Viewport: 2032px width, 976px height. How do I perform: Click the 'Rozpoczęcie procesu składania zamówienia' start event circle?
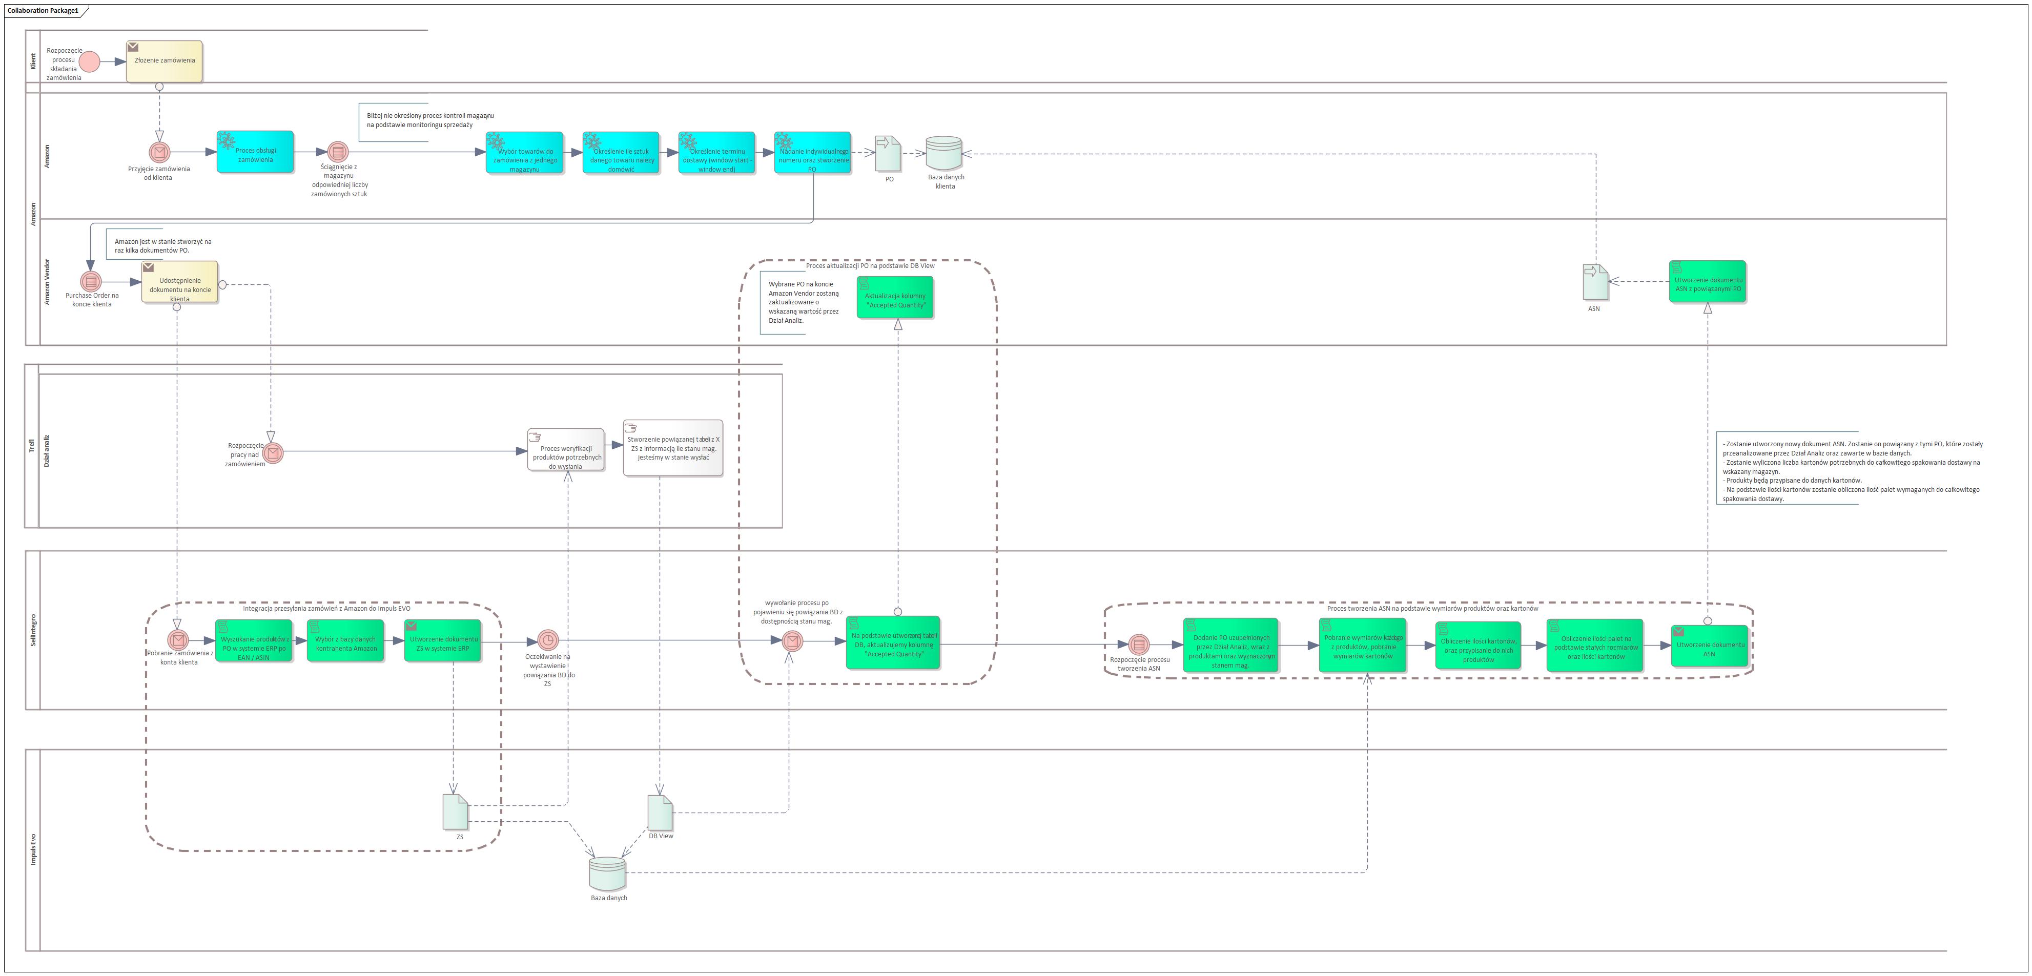click(x=89, y=61)
